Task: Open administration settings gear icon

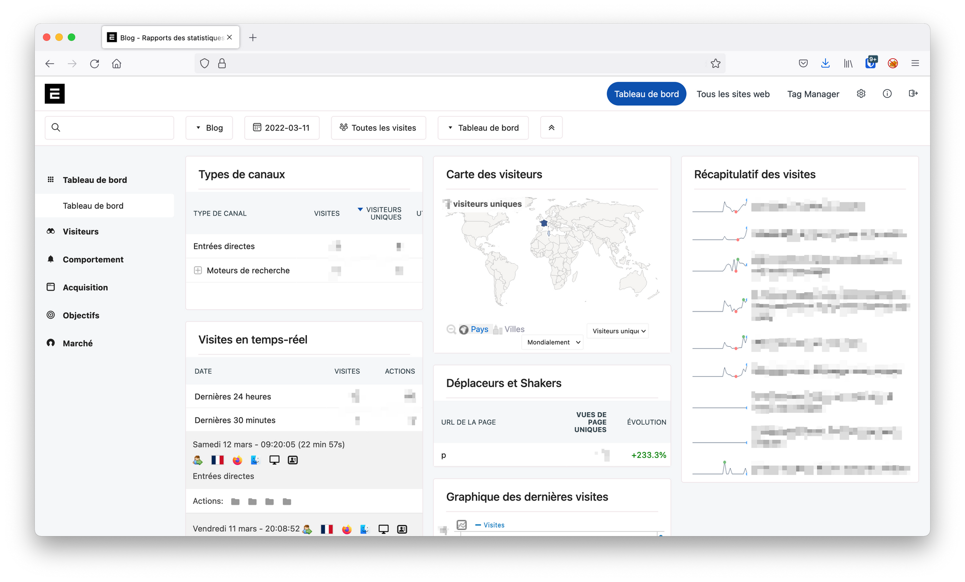Action: pos(861,94)
